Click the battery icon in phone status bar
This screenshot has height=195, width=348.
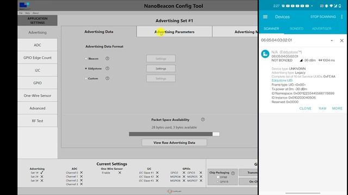pyautogui.click(x=340, y=6)
